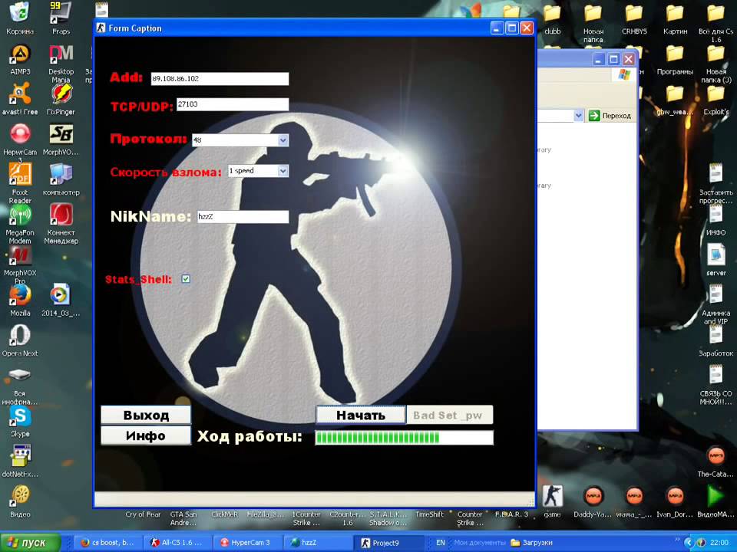Viewport: 737px width, 552px height.
Task: Switch to HyperCam 3 taskbar item
Action: (247, 543)
